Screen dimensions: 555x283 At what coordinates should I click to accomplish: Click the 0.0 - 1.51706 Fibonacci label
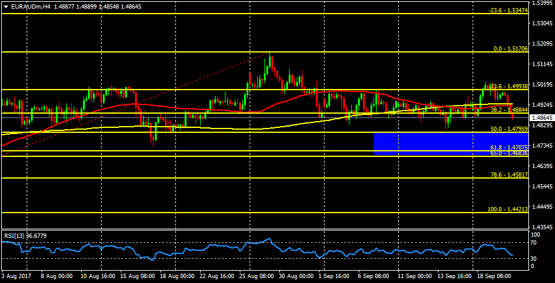coord(510,48)
